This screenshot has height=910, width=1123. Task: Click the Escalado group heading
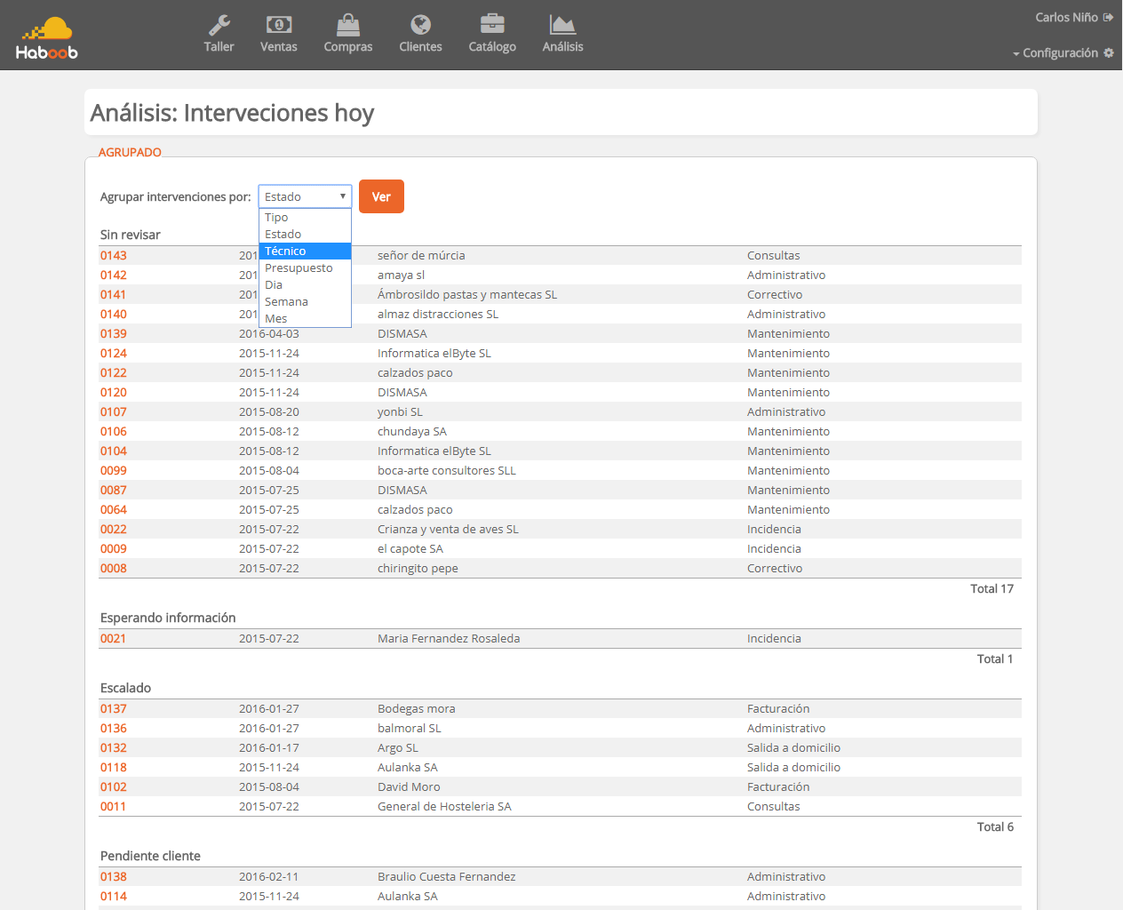click(126, 689)
